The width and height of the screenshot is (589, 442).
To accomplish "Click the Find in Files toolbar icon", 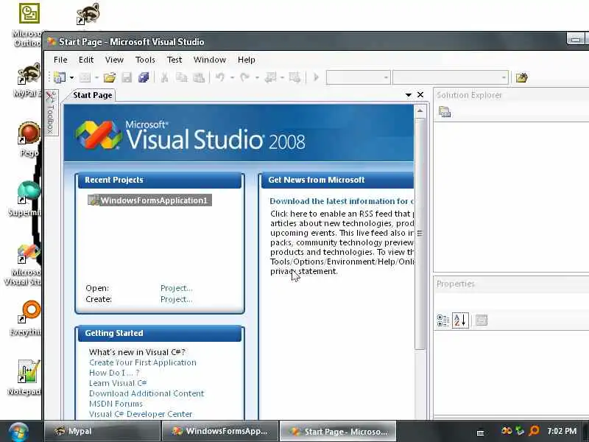I will point(521,78).
